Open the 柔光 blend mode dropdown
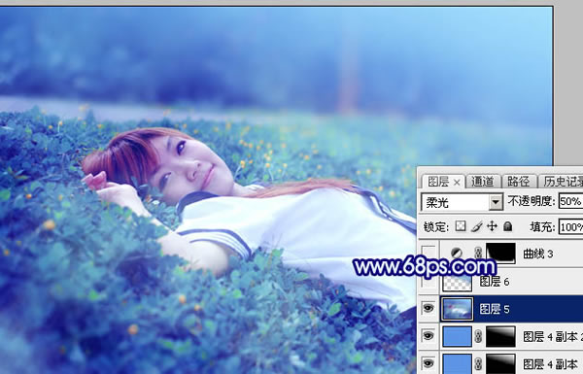The height and width of the screenshot is (374, 583). tap(462, 202)
